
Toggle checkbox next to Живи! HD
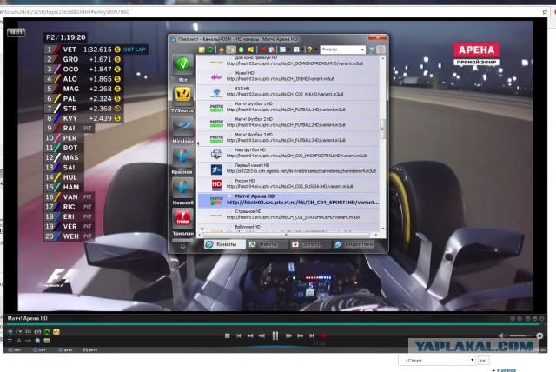pyautogui.click(x=230, y=73)
